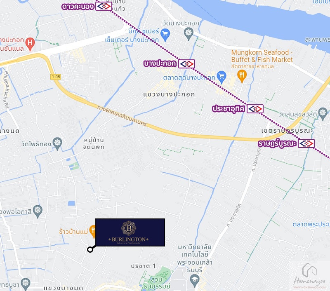Open the Mungkorn Seafood restaurant pin

coord(242,76)
